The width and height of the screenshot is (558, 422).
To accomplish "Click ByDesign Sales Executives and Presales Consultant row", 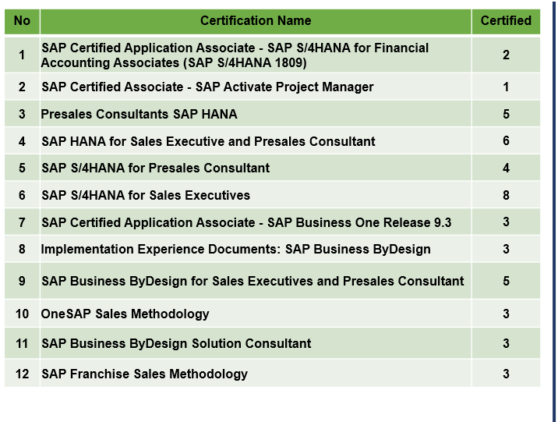I will click(x=253, y=282).
